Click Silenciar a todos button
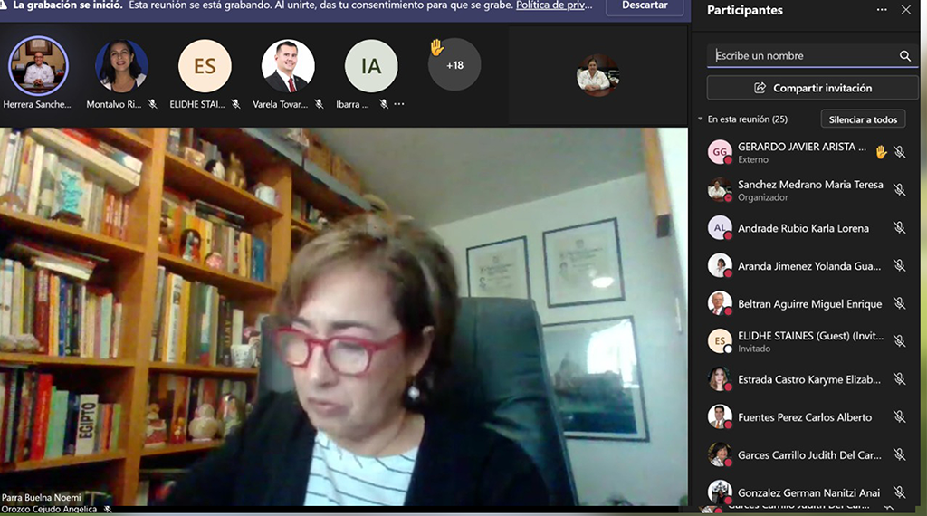This screenshot has width=927, height=516. coord(863,119)
